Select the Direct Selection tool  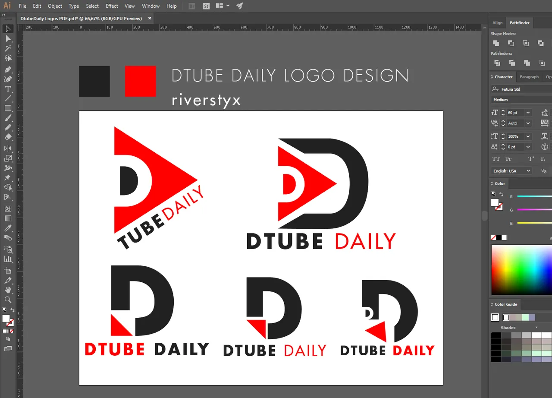[8, 39]
